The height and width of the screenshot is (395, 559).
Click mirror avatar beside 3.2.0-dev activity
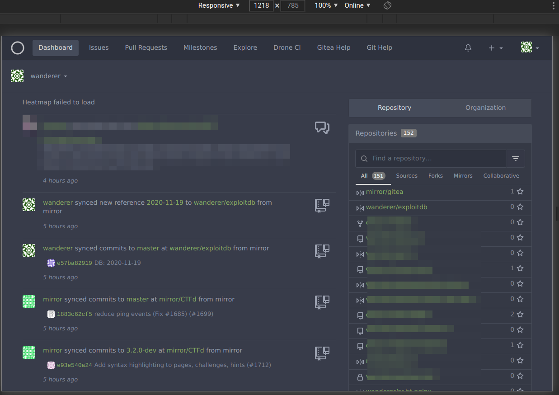(29, 353)
